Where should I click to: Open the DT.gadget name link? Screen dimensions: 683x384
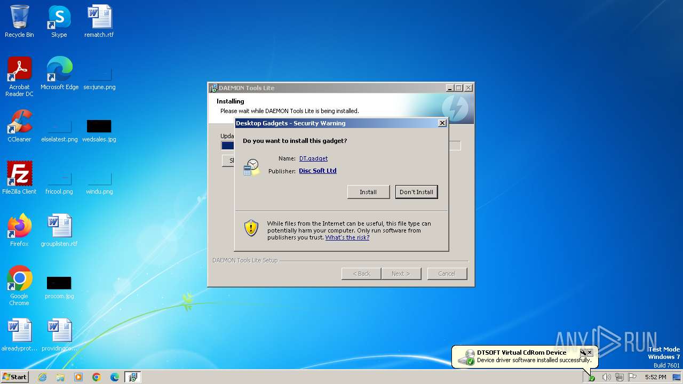[x=313, y=158]
